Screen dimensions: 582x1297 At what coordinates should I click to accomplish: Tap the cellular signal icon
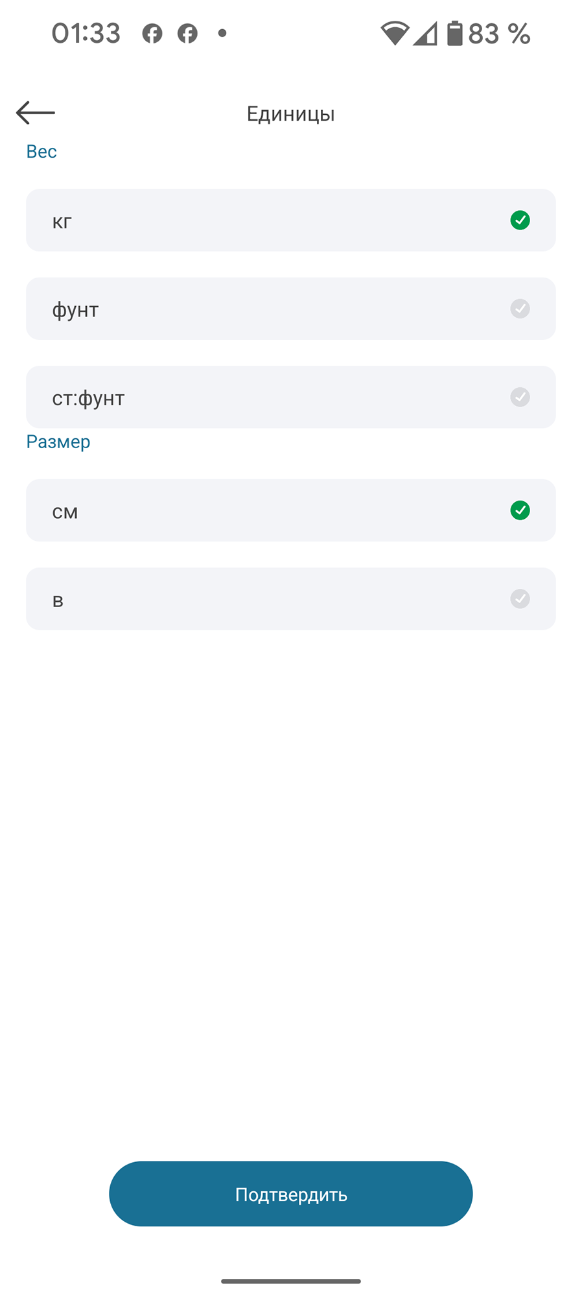[425, 34]
